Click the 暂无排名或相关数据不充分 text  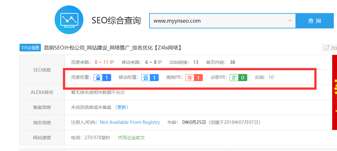tap(98, 92)
